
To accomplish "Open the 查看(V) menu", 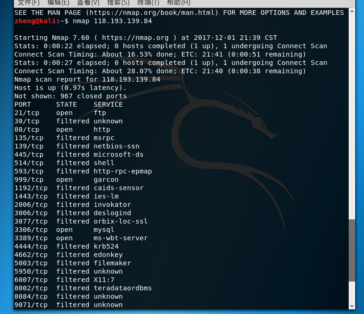I will click(x=88, y=3).
